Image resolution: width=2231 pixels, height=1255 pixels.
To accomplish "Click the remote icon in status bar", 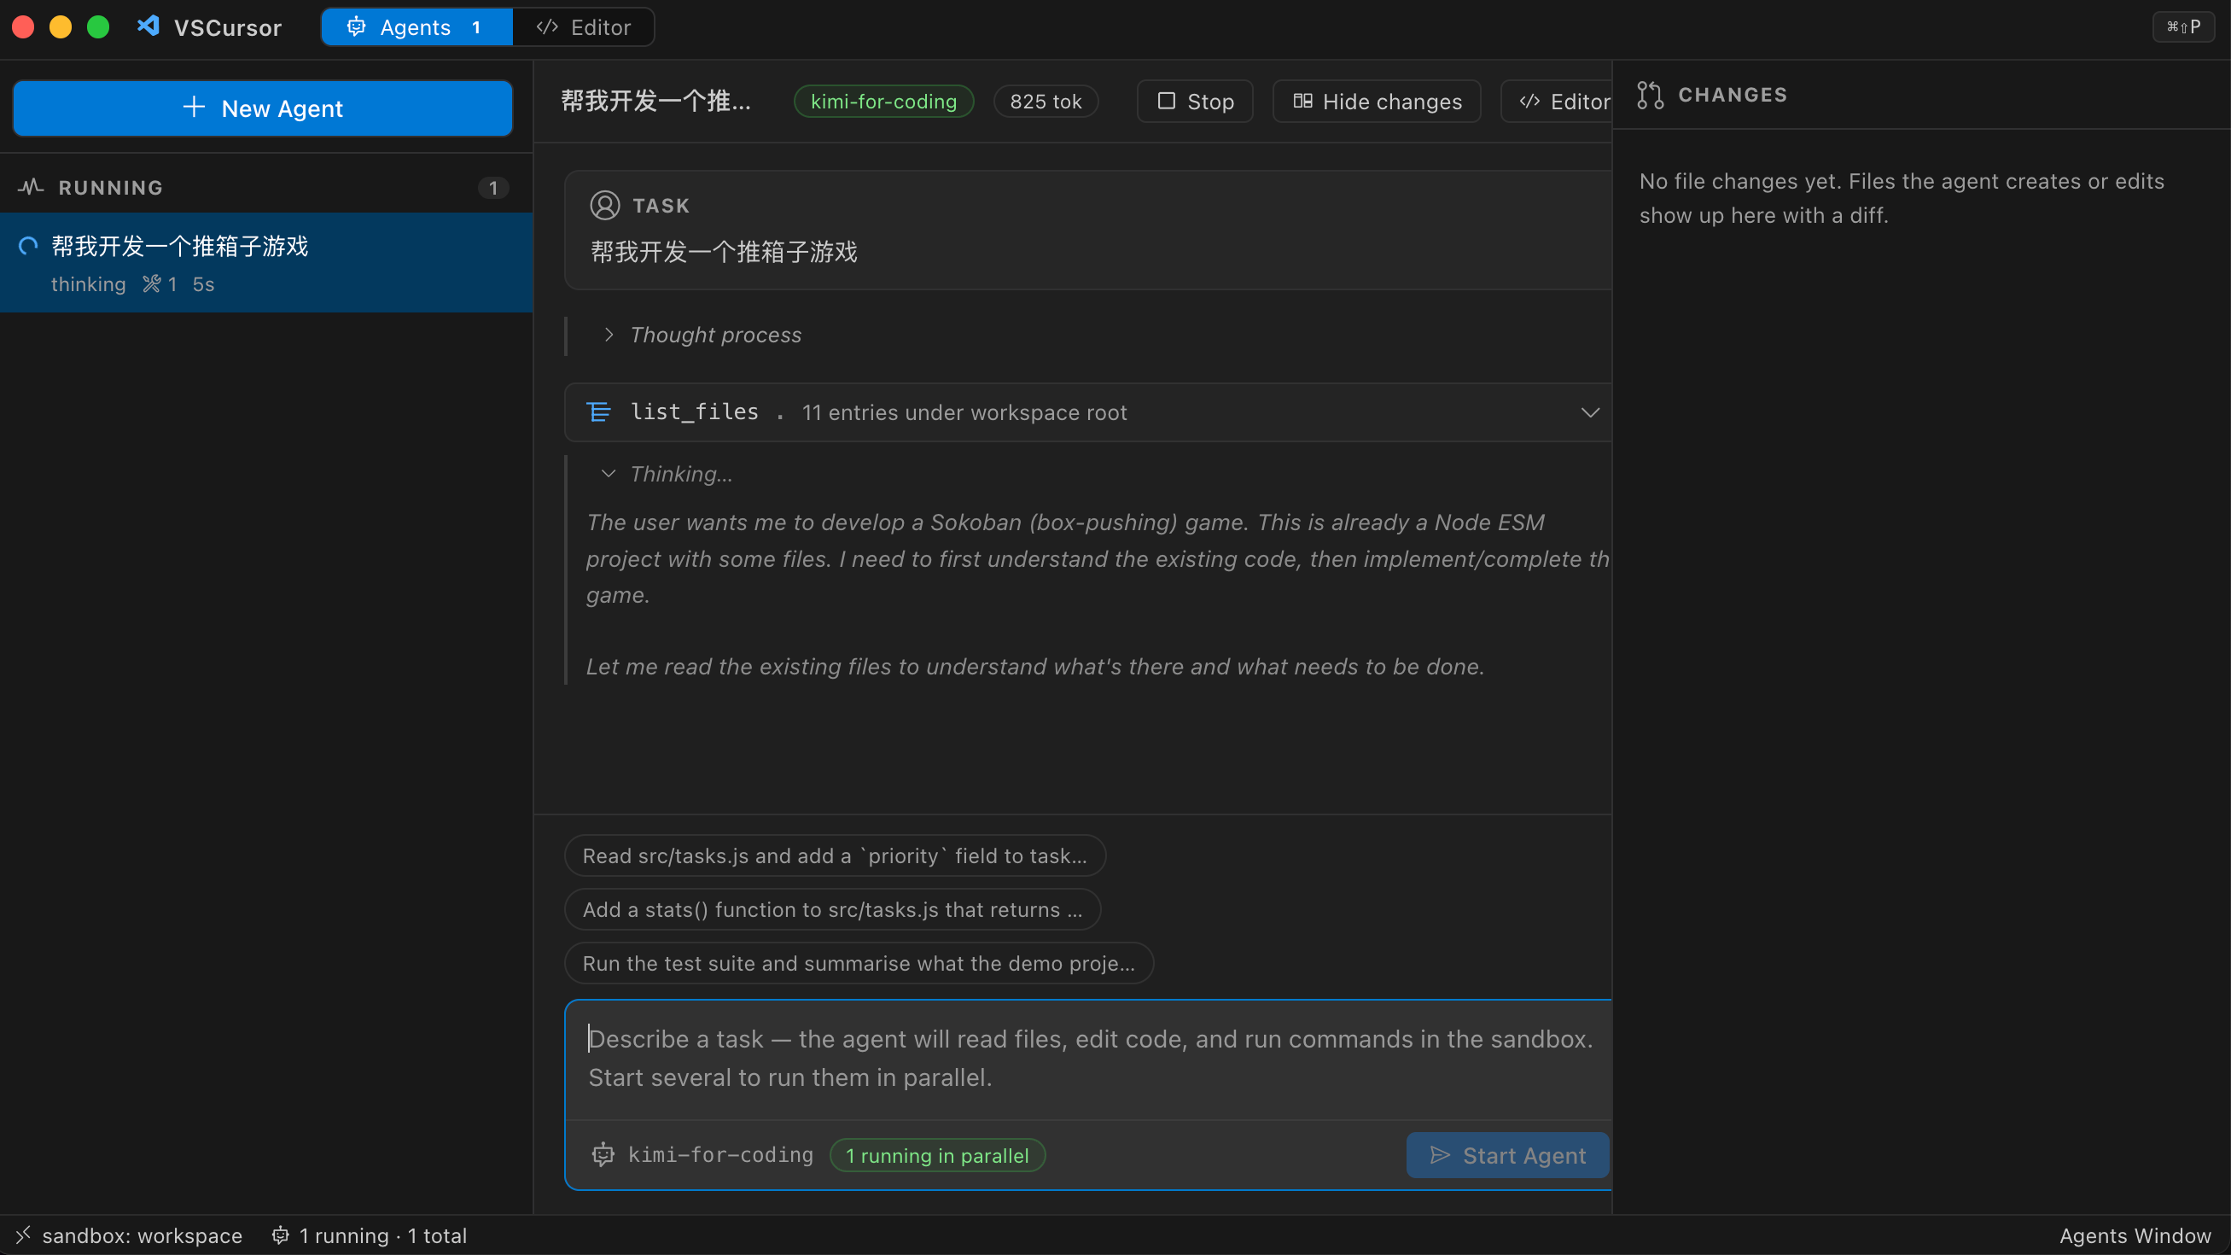I will (x=23, y=1235).
